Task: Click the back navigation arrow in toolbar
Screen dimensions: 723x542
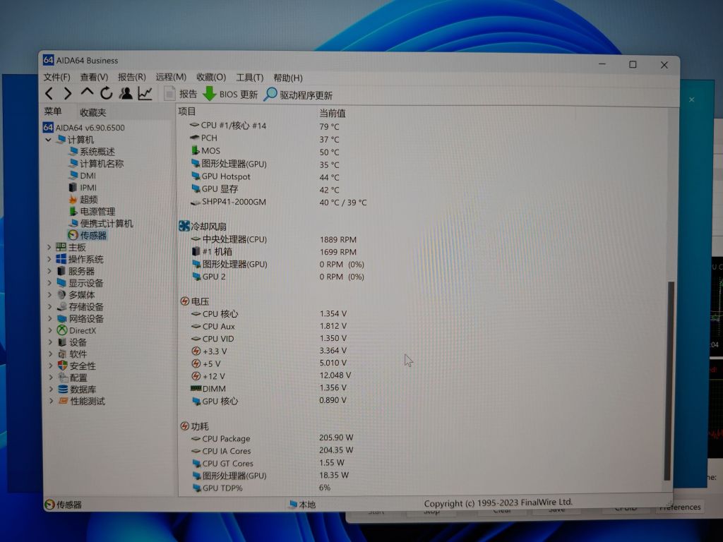Action: (x=49, y=93)
